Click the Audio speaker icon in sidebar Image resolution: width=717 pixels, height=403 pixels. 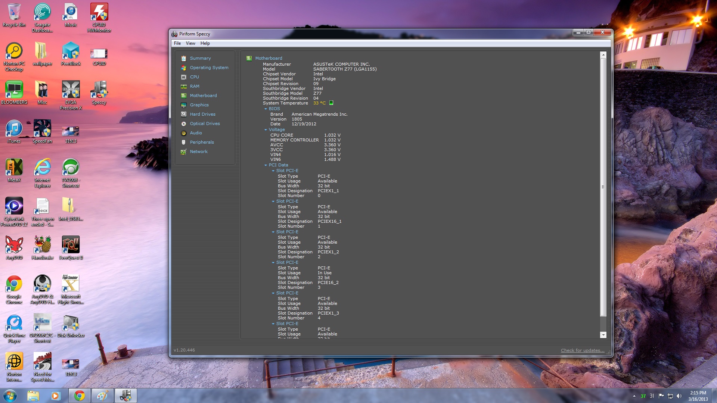184,133
